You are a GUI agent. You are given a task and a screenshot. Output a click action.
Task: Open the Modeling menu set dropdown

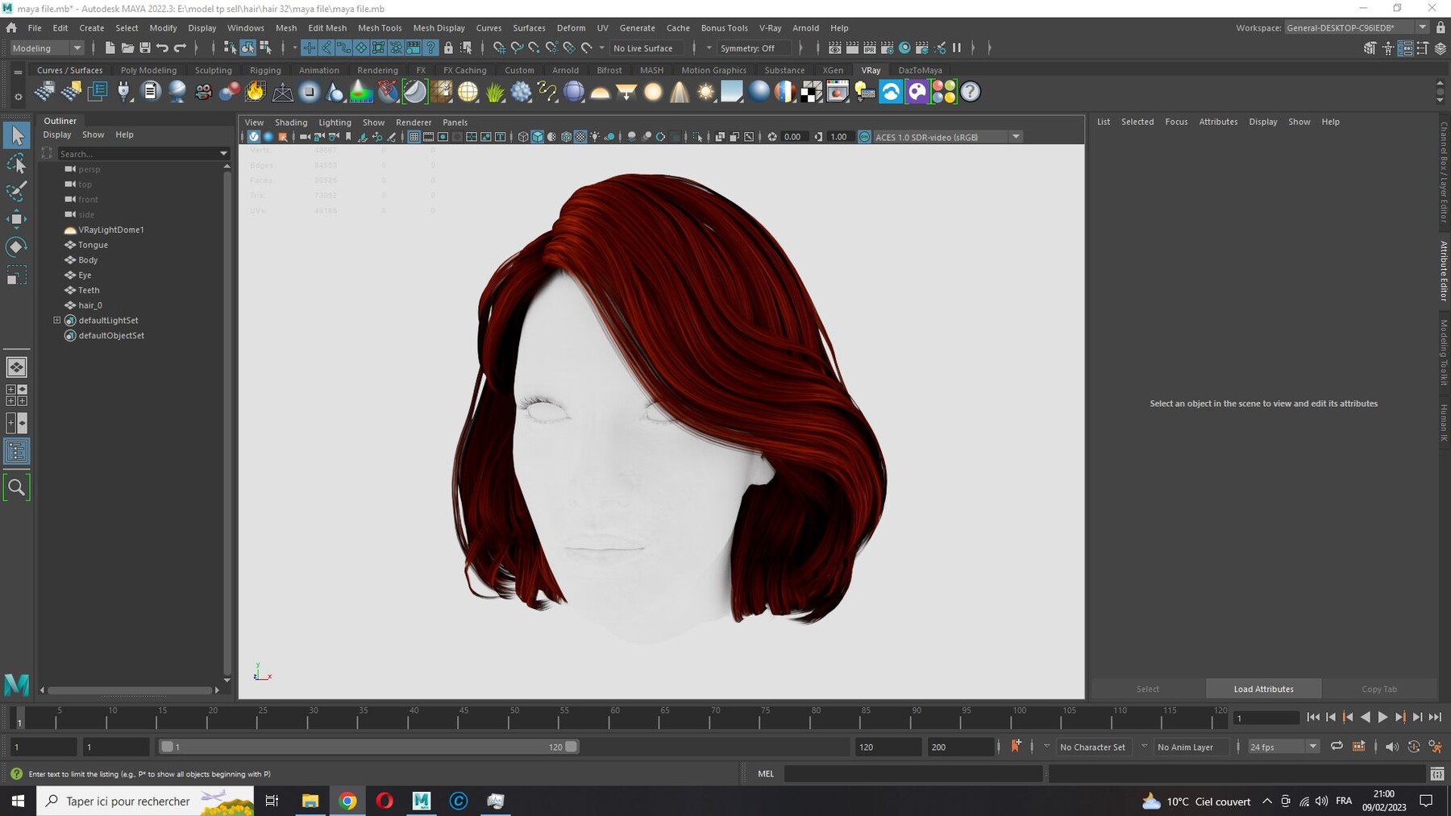point(47,48)
